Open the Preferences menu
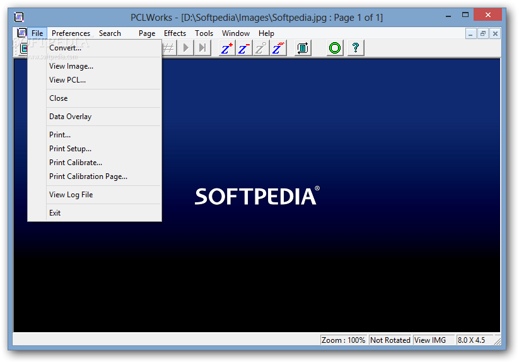 71,33
